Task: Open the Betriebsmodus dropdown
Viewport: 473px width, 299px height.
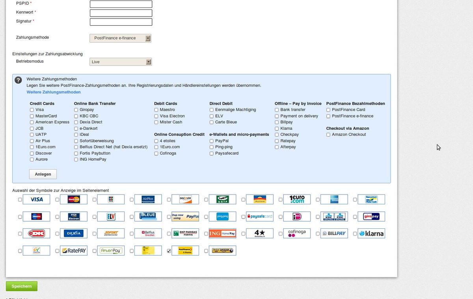Action: [120, 62]
